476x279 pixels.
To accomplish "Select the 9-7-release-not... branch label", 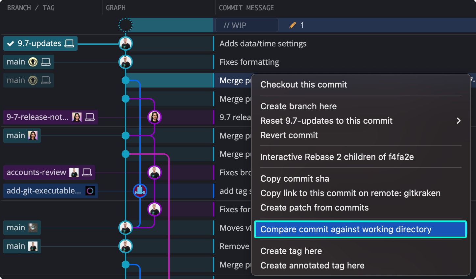I will [x=37, y=117].
